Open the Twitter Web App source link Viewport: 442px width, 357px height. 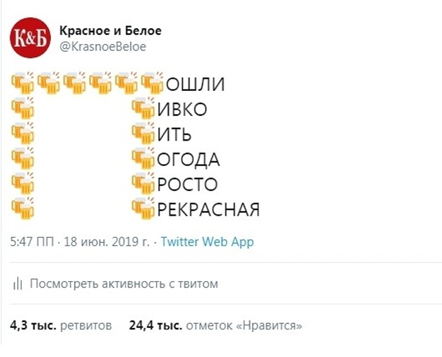pos(207,242)
